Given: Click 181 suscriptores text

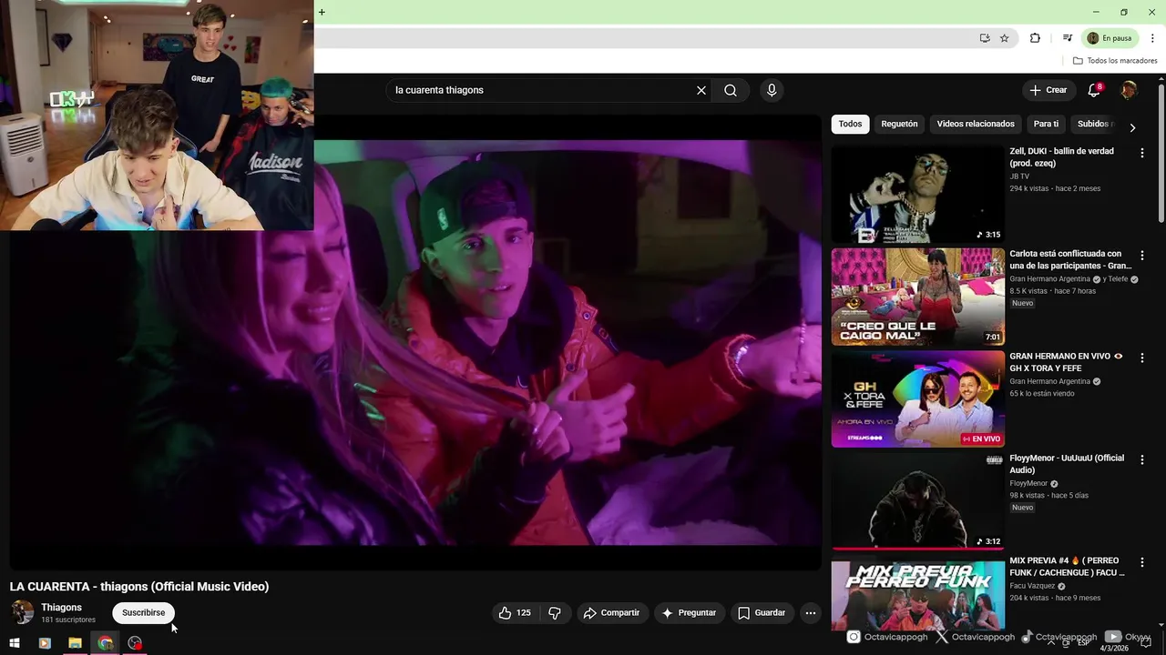Looking at the screenshot, I should pos(68,620).
